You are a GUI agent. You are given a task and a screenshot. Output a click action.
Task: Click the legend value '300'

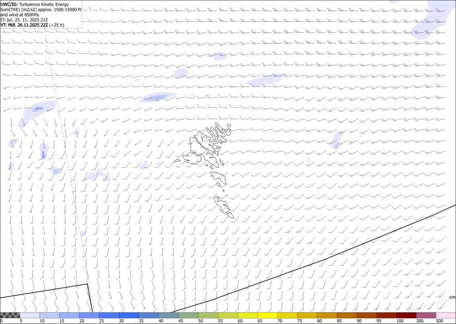420,321
